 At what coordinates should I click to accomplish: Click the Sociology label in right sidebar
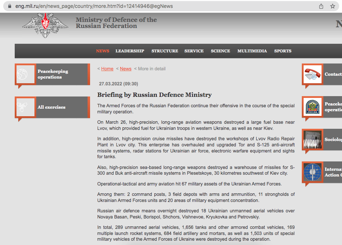click(333, 140)
